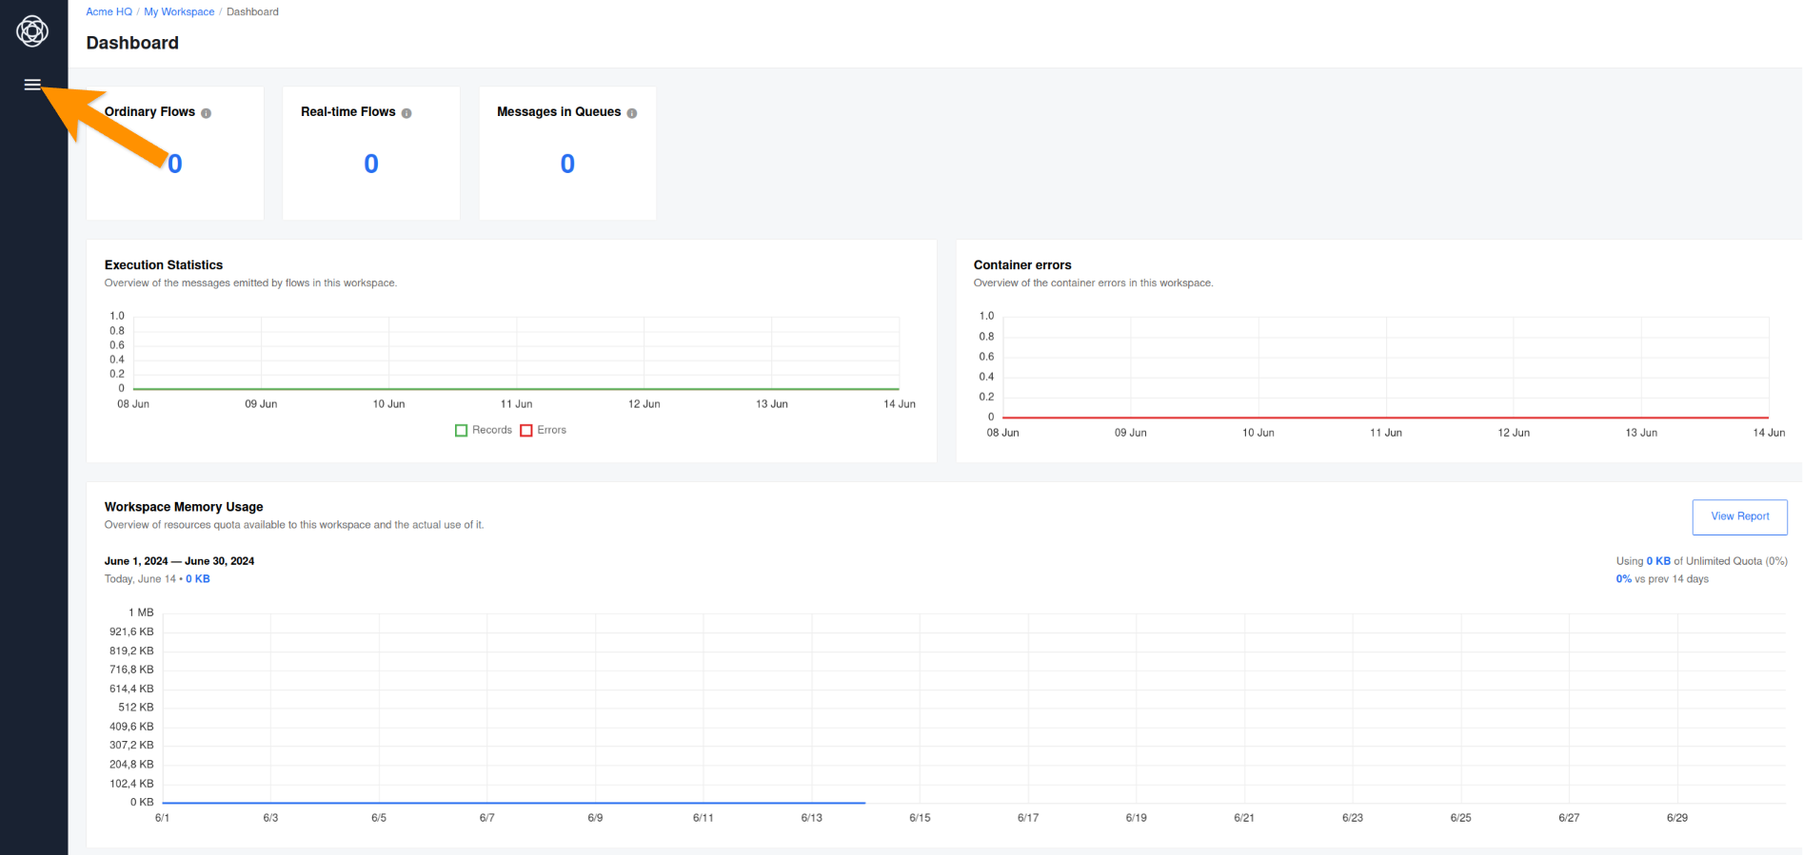Viewport: 1803px width, 855px height.
Task: Click the '512 KB' axis label in memory chart
Action: [x=136, y=708]
